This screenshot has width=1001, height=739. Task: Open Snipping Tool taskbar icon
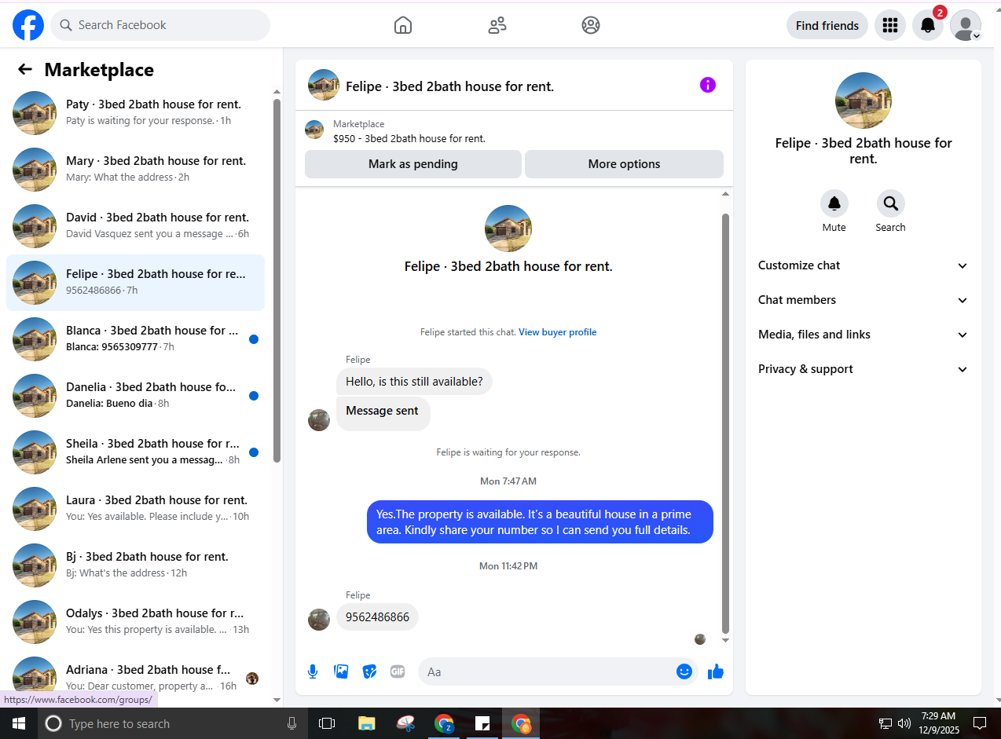(x=405, y=723)
